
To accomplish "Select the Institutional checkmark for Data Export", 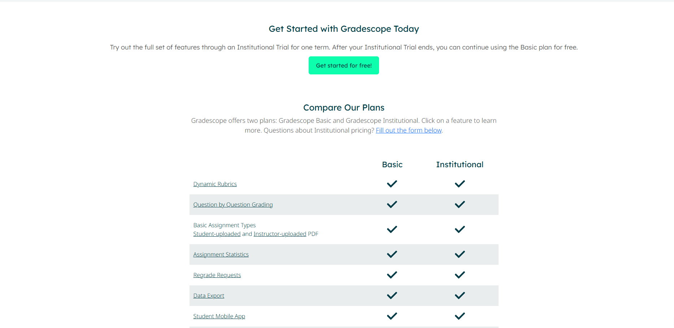I will 460,295.
